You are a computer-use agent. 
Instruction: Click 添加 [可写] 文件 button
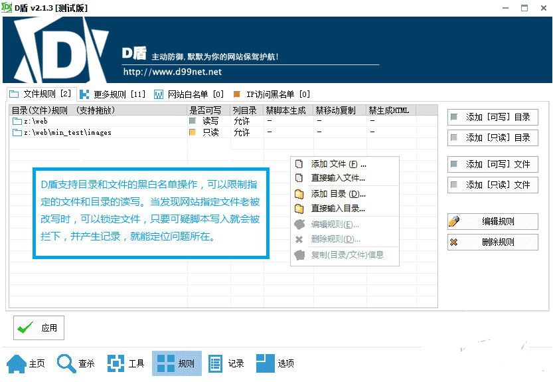point(493,164)
